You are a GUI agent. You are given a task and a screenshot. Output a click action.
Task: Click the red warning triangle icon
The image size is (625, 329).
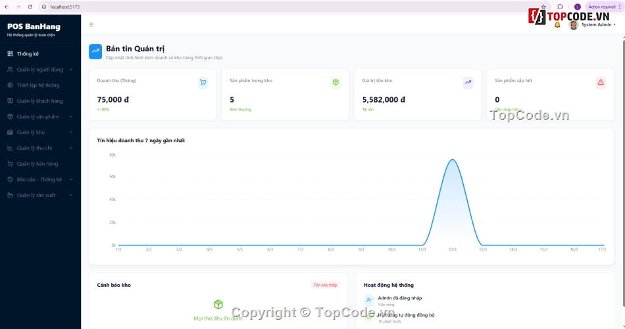point(601,83)
